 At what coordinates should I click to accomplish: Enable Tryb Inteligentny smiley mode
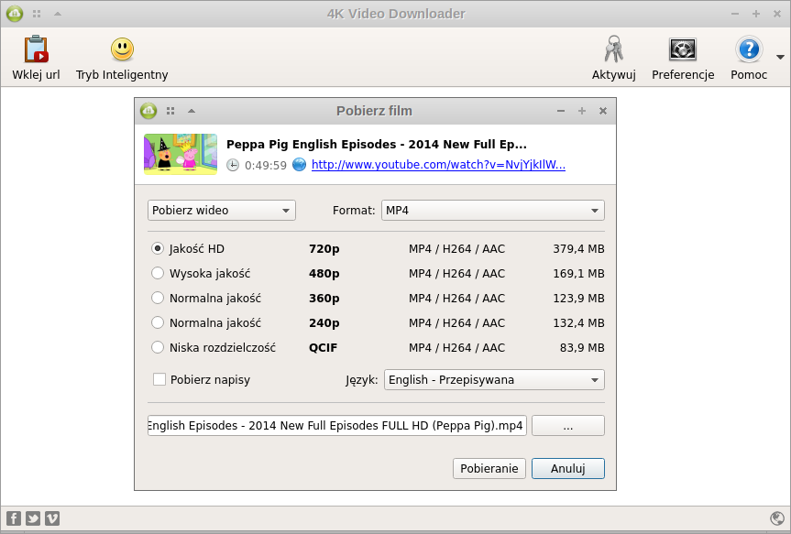(122, 49)
